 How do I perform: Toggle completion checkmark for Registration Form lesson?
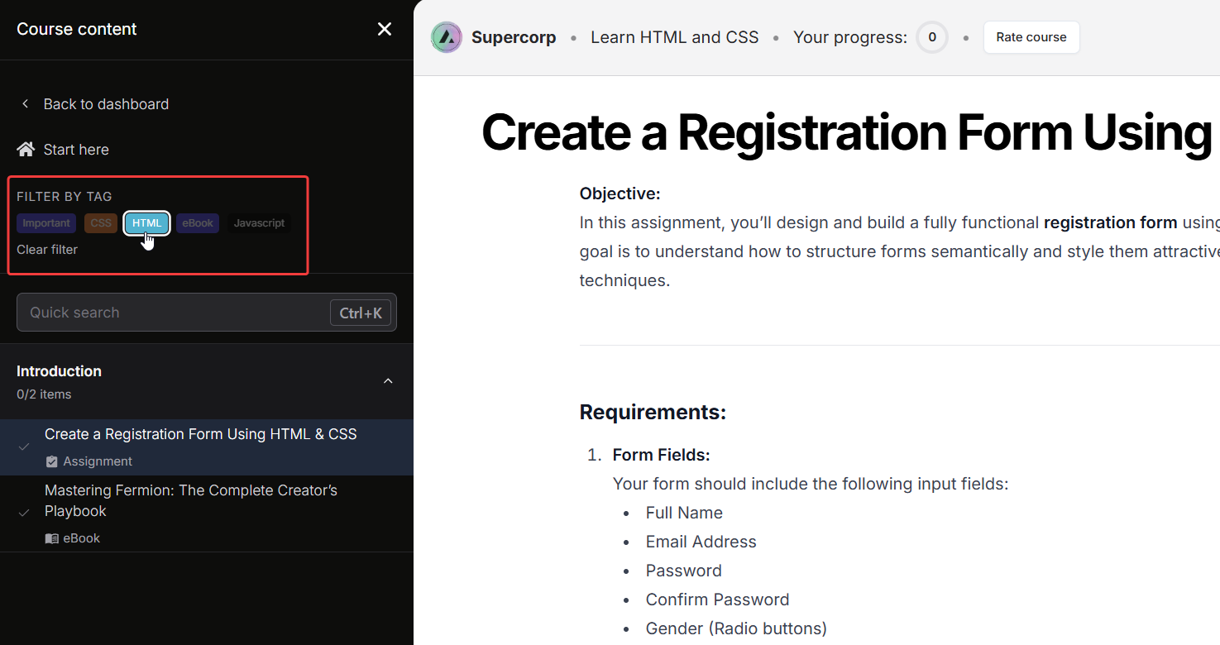24,447
